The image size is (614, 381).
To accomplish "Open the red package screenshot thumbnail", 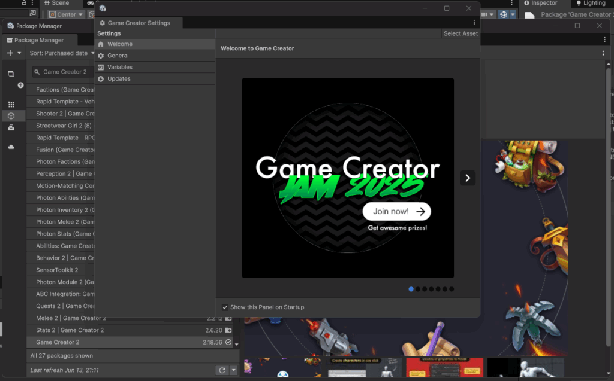I will (444, 367).
